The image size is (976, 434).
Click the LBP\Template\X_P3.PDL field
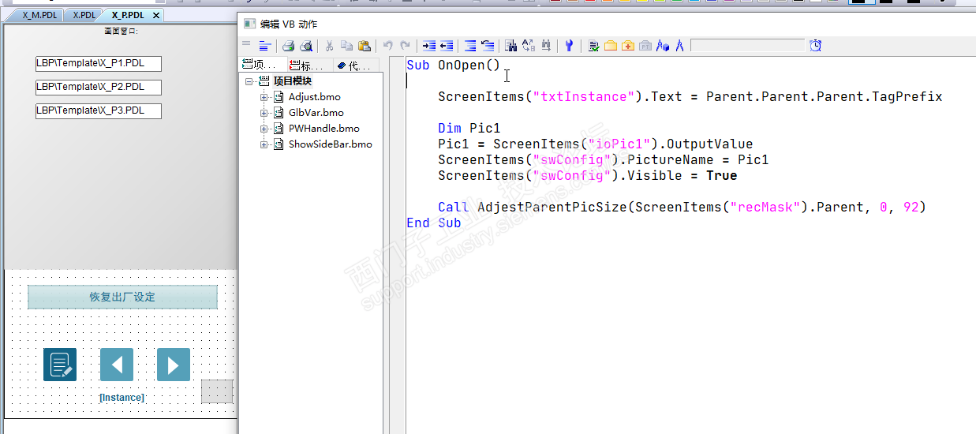coord(99,110)
